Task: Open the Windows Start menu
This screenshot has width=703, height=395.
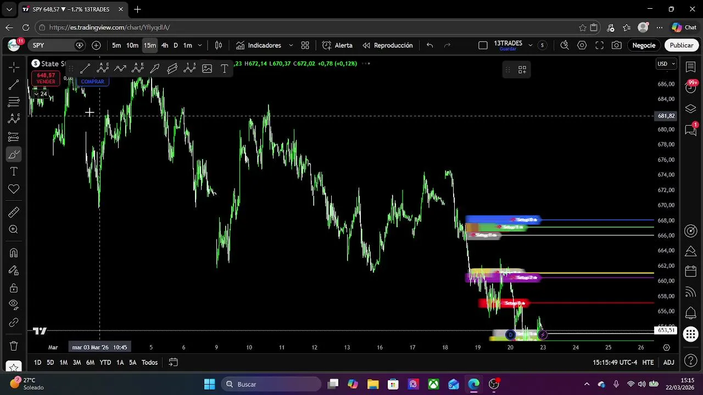Action: (x=210, y=385)
